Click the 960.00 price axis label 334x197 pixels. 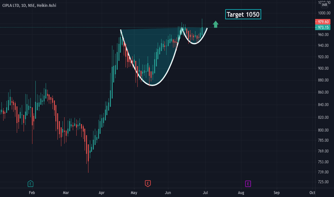(323, 34)
